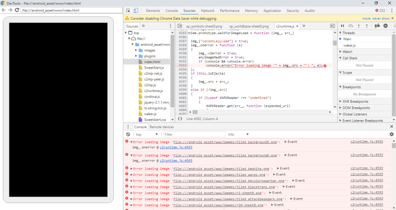The image size is (396, 210).
Task: Toggle deactivate breakpoints
Action: [377, 26]
